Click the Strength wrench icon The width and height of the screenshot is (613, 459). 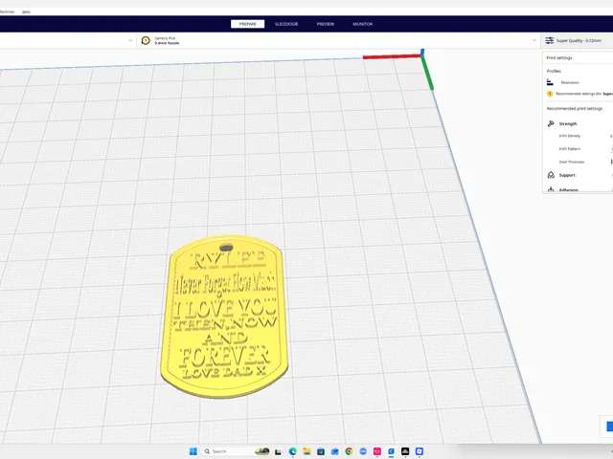click(x=551, y=123)
